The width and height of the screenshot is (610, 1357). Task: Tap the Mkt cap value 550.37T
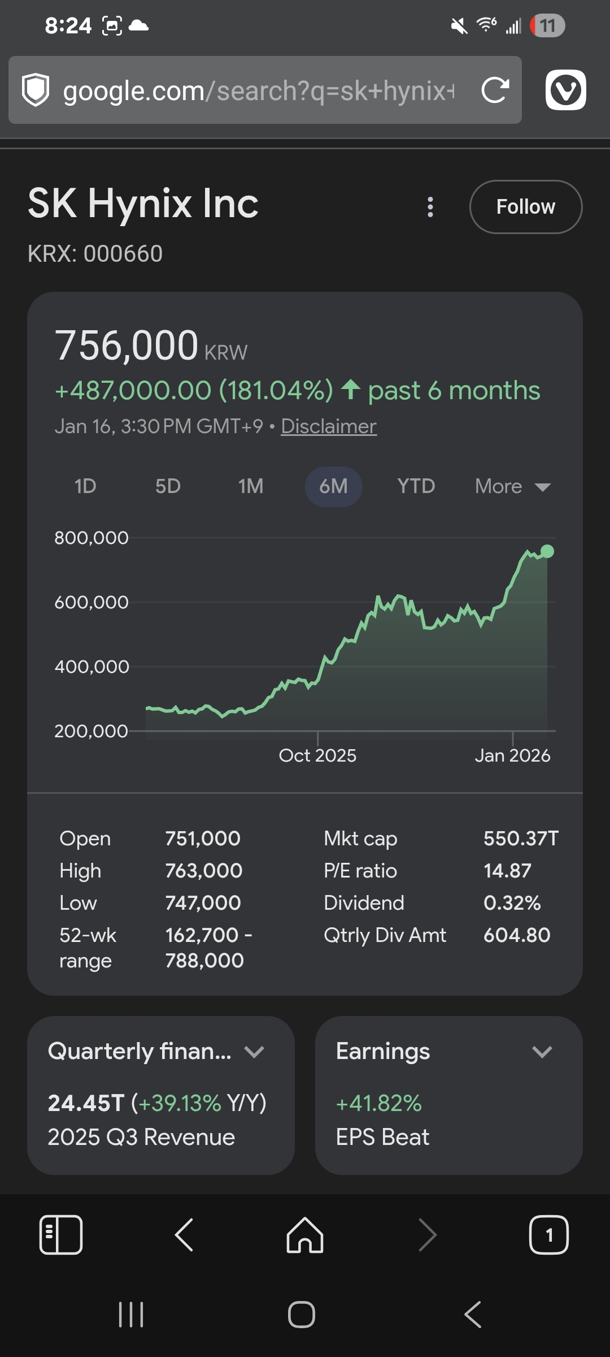tap(521, 839)
